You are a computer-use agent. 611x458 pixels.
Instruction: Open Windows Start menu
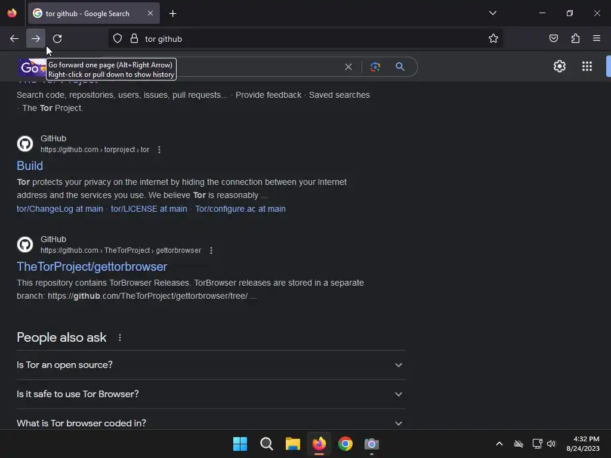tap(240, 444)
